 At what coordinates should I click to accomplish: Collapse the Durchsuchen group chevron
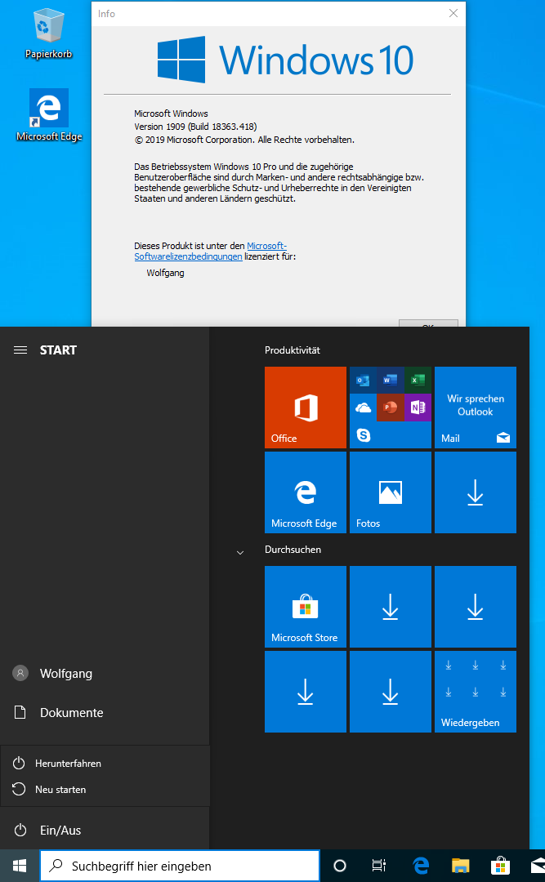(x=240, y=552)
